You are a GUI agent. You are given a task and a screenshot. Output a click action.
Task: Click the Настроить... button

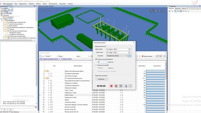(x=102, y=79)
